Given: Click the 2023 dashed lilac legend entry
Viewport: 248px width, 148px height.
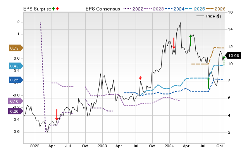Looking at the screenshot, I should click(x=154, y=9).
